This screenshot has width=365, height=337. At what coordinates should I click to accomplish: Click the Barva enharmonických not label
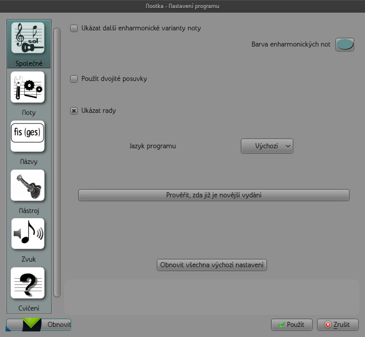(x=291, y=45)
